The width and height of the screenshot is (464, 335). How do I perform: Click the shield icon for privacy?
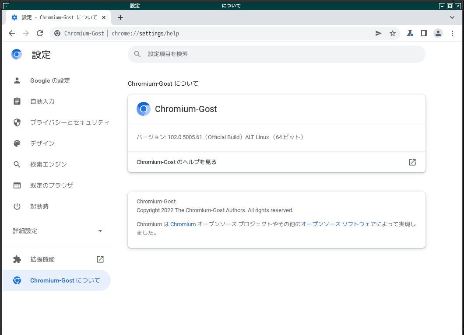pyautogui.click(x=17, y=122)
